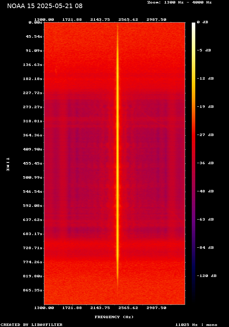Image resolution: width=229 pixels, height=327 pixels.
Task: Select the 11025 Hz : mono info text
Action: coord(196,325)
